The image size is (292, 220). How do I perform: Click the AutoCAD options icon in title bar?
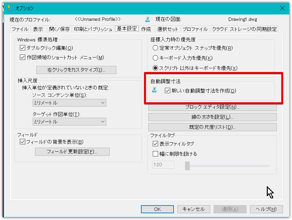(x=10, y=8)
